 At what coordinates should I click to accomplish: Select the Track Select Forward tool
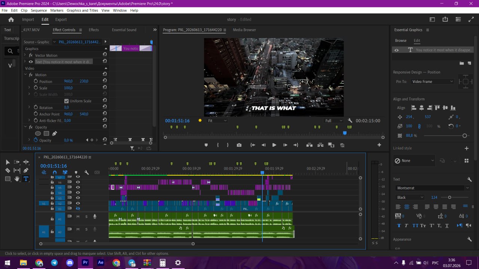pyautogui.click(x=17, y=162)
